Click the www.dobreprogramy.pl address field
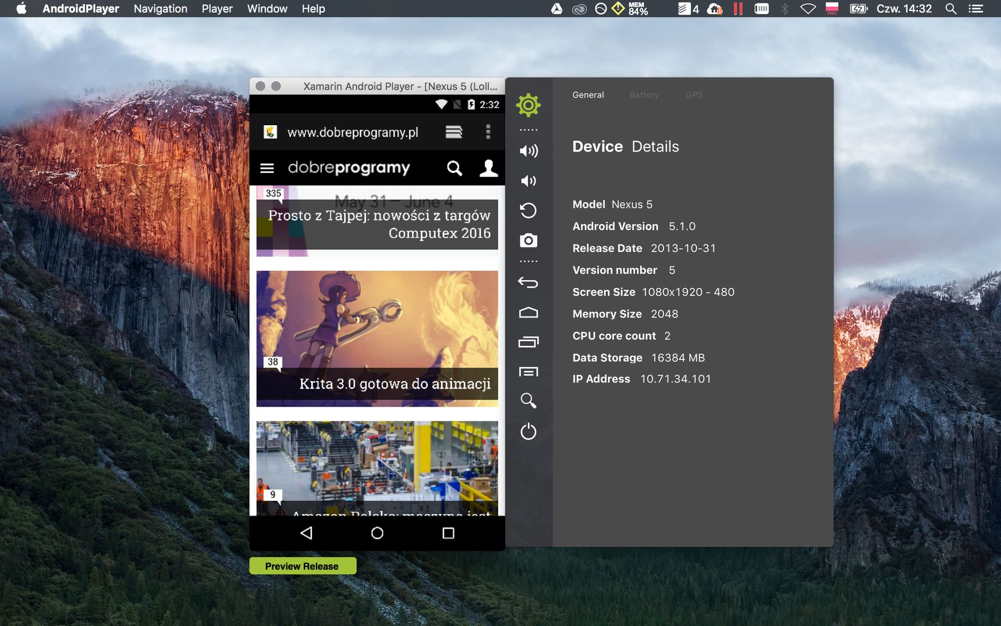Screen dimensions: 1001x626 click(x=353, y=133)
